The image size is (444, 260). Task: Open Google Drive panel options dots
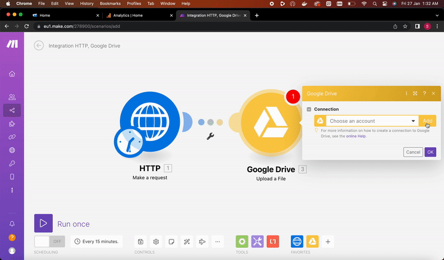(406, 93)
